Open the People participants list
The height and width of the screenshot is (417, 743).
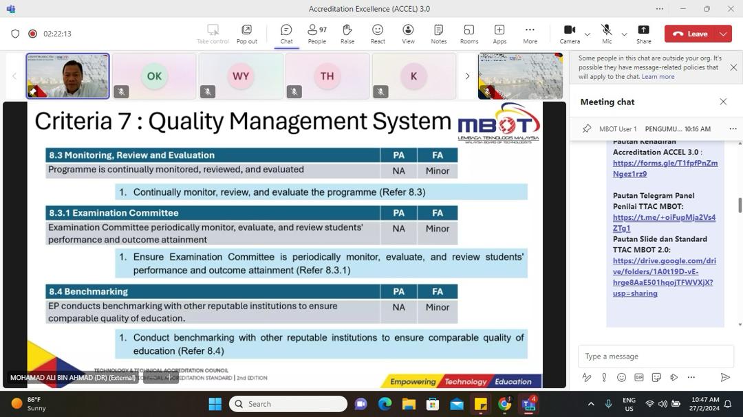316,33
